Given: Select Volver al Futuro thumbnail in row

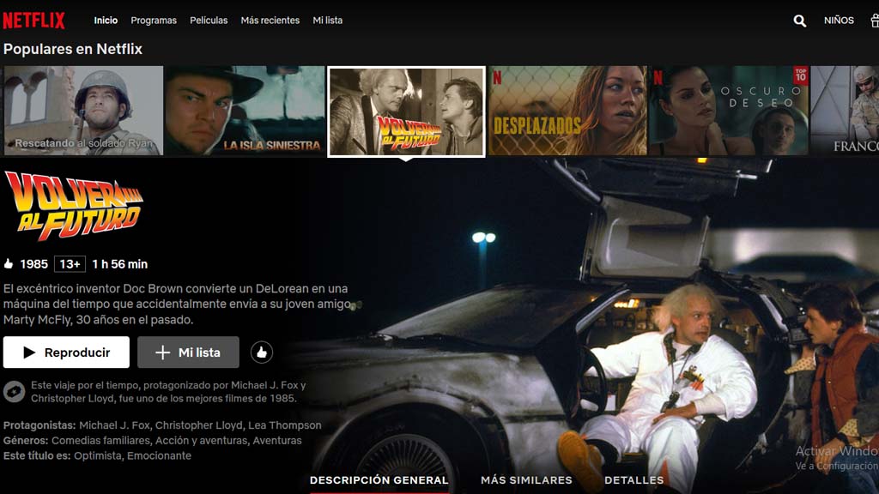Looking at the screenshot, I should click(x=406, y=112).
